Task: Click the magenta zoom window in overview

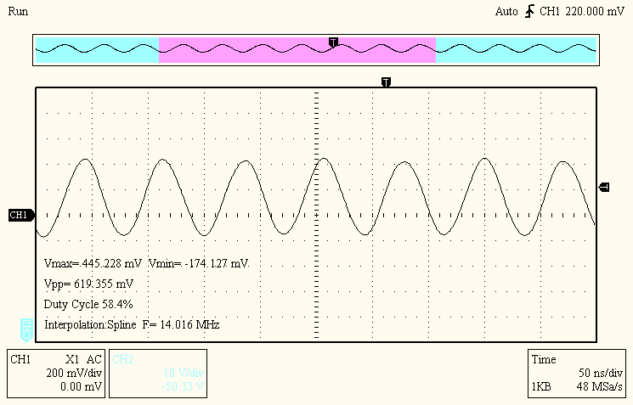Action: [x=297, y=49]
